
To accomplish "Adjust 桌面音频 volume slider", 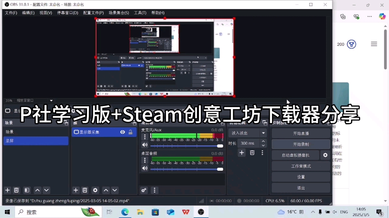I will click(187, 169).
